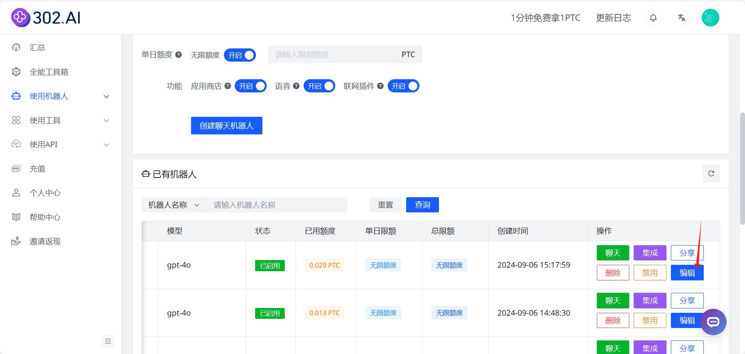Click the help icon next to 语音
745x354 pixels.
296,86
